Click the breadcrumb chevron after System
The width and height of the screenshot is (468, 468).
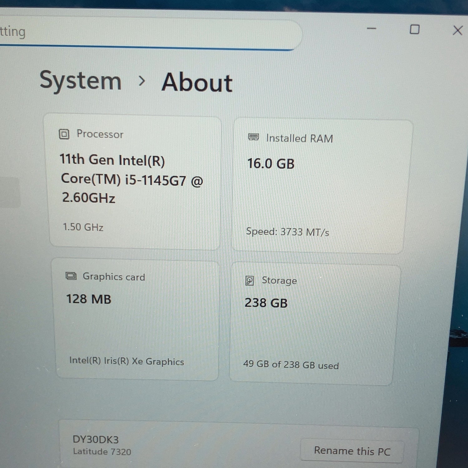[x=142, y=81]
